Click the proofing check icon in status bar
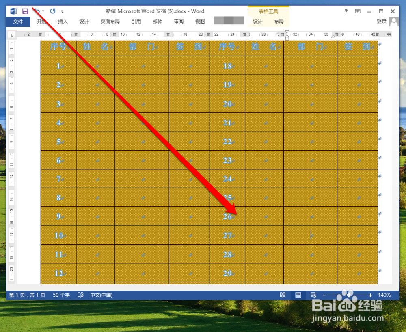Viewport: 406px width, 332px height. click(x=80, y=295)
